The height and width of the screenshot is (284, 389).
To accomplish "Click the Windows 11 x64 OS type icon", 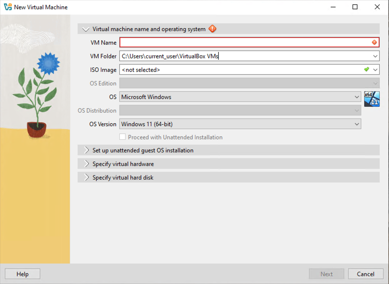I will click(x=372, y=99).
